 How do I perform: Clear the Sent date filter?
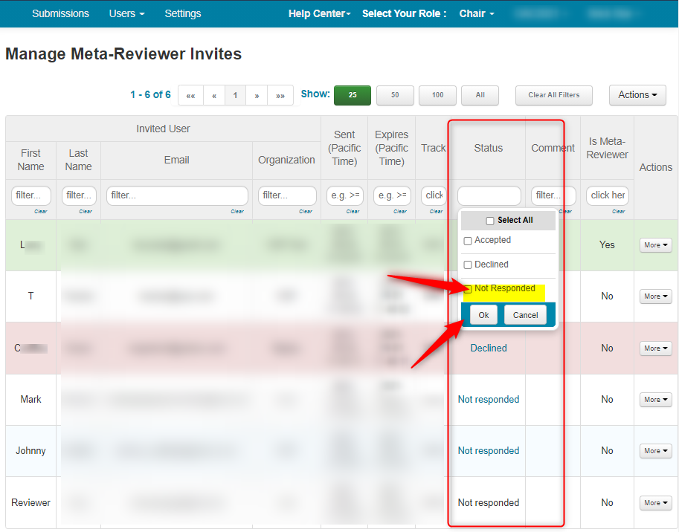click(x=353, y=212)
